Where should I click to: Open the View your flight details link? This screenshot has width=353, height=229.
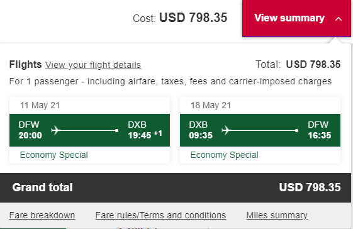click(93, 65)
